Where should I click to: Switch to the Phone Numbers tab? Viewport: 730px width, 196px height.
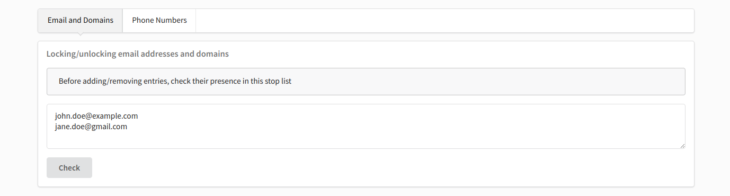click(159, 21)
